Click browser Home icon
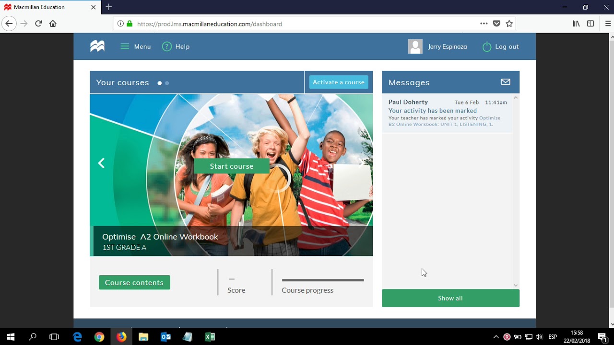This screenshot has height=345, width=614. pos(53,23)
